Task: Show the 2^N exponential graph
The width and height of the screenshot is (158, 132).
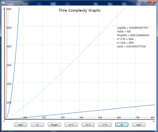Action: [105, 125]
